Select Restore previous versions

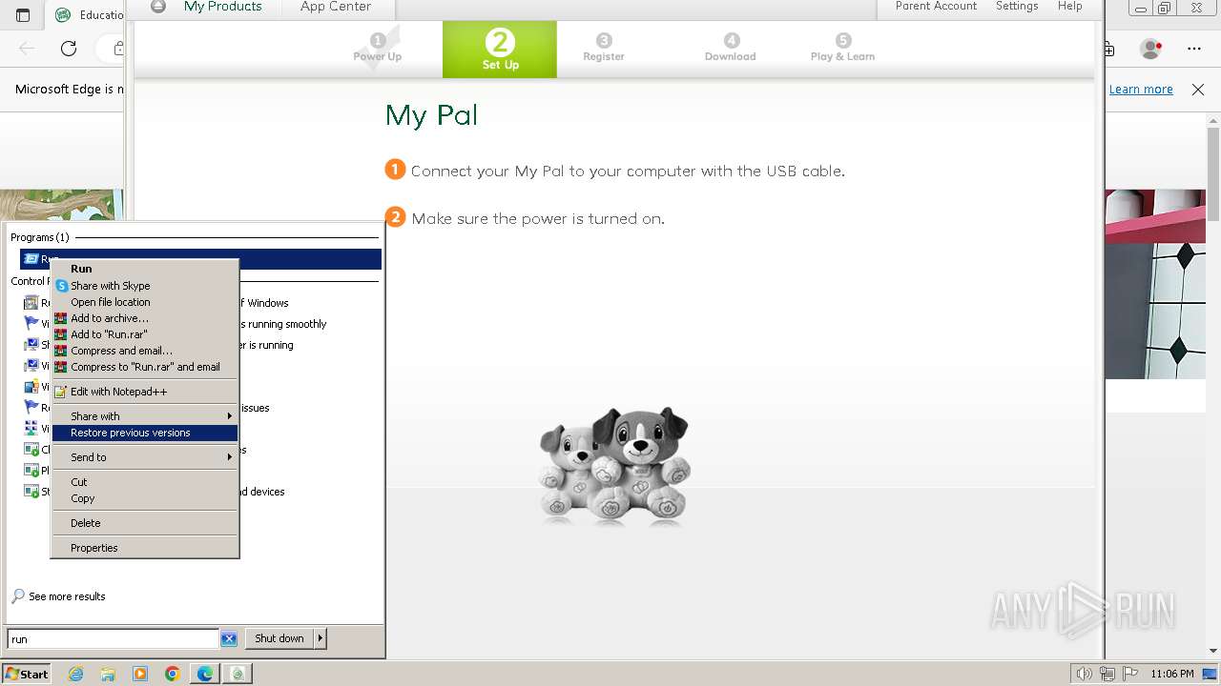click(144, 433)
